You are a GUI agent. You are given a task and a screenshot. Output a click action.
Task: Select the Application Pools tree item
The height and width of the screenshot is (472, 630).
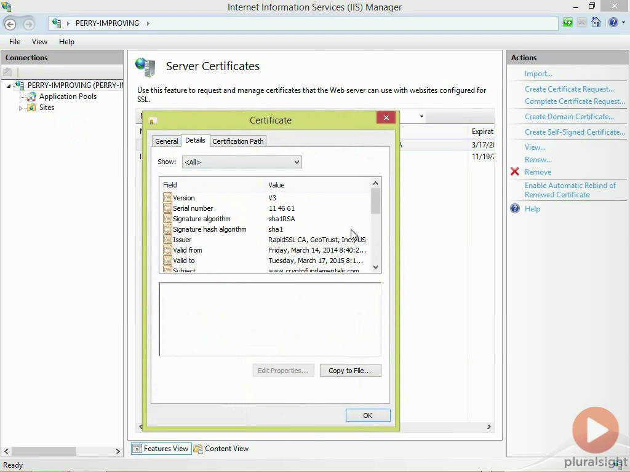coord(68,96)
